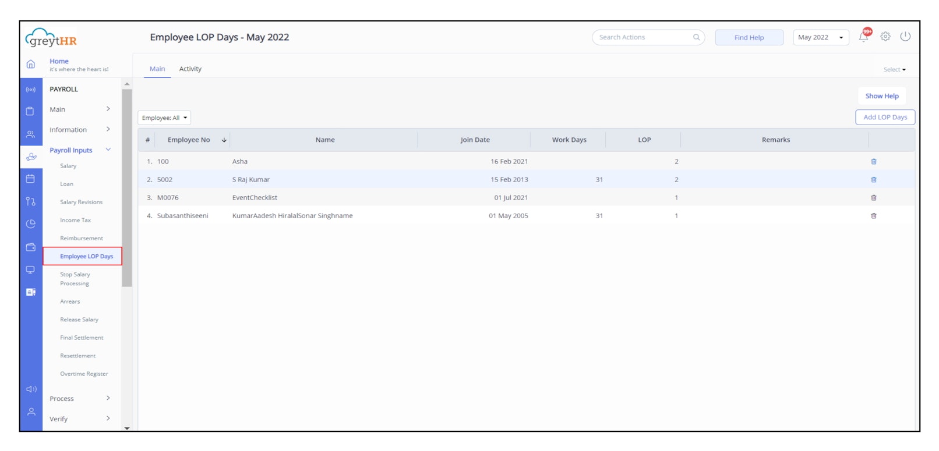Sort by Employee No arrow
The width and height of the screenshot is (939, 451).
(x=224, y=140)
